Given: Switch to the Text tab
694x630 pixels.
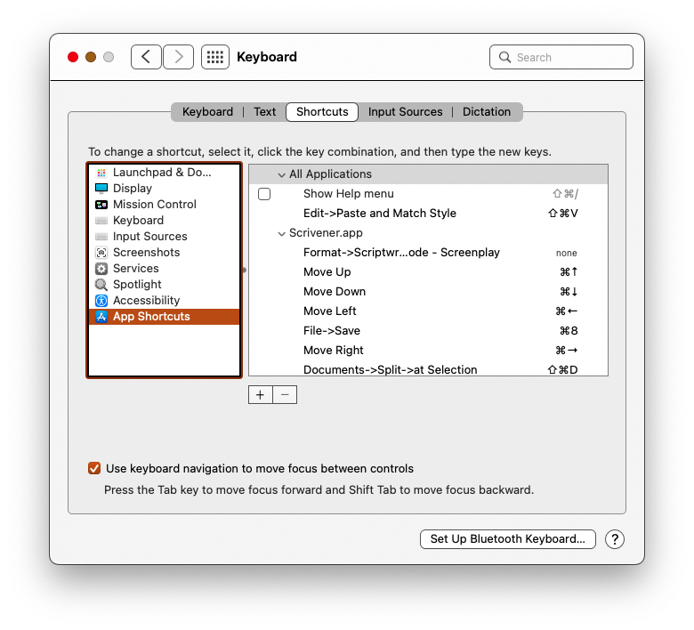Looking at the screenshot, I should coord(264,111).
